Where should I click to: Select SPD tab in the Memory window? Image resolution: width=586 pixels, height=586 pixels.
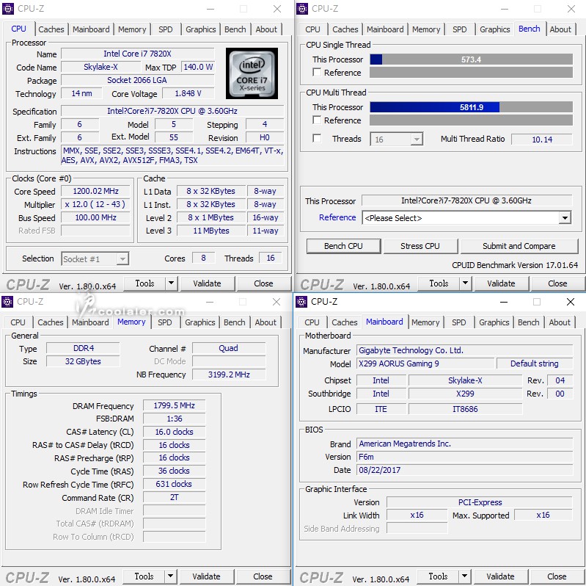coord(165,322)
